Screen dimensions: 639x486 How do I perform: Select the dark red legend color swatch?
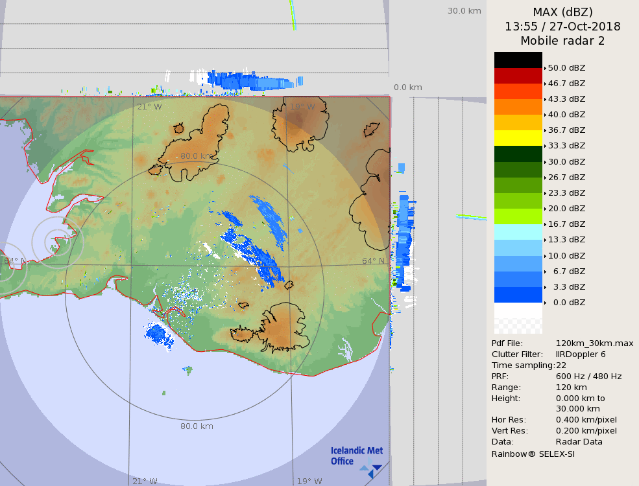pyautogui.click(x=518, y=75)
